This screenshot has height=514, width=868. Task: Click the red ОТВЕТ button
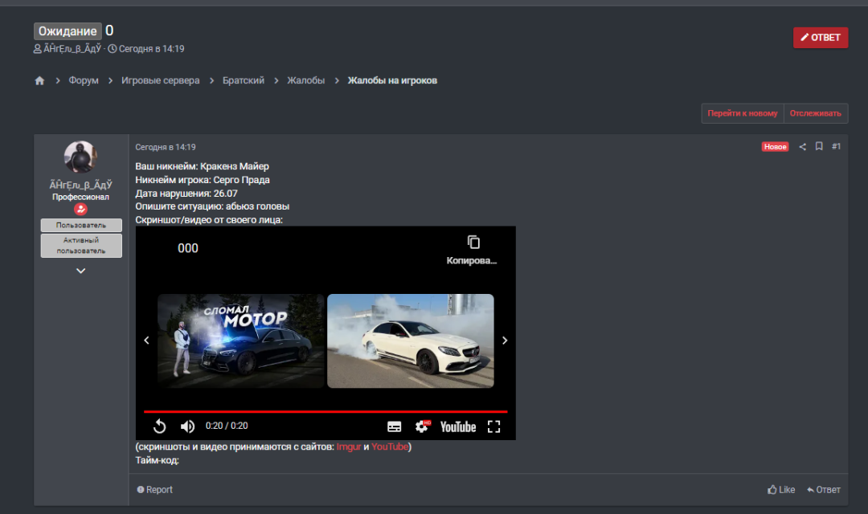(821, 38)
